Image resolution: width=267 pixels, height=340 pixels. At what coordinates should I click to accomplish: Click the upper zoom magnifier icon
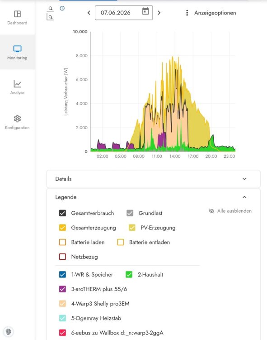coord(50,9)
